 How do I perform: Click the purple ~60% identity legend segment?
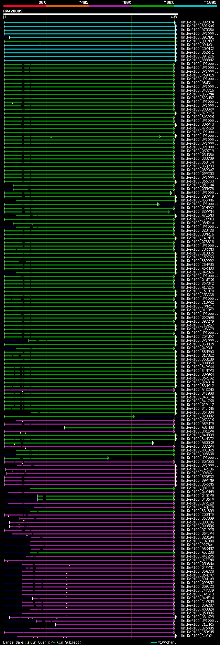click(x=110, y=6)
